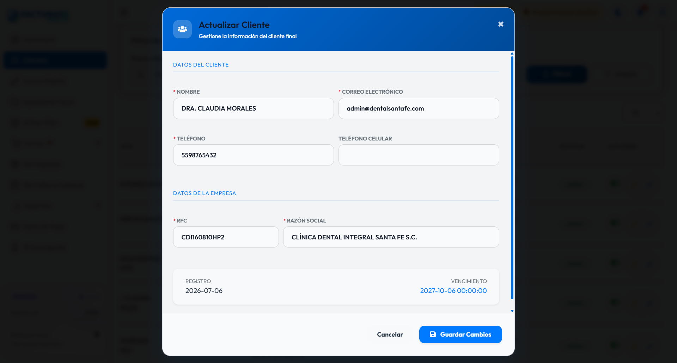The height and width of the screenshot is (363, 677).
Task: Click the REGISTRO label
Action: pyautogui.click(x=198, y=281)
